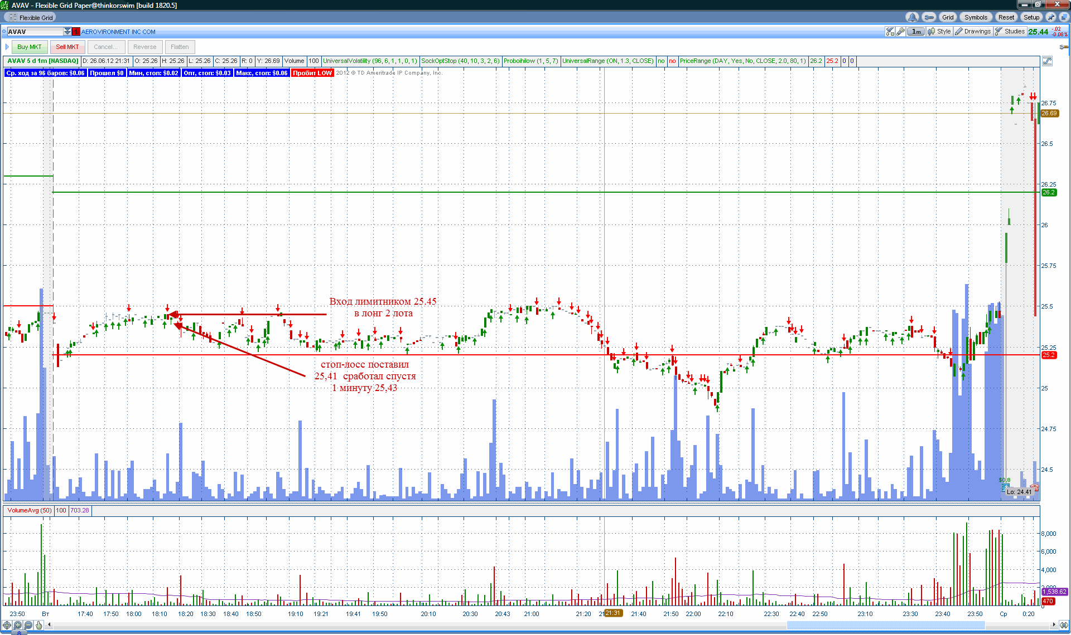Click the Grid button

[x=948, y=17]
